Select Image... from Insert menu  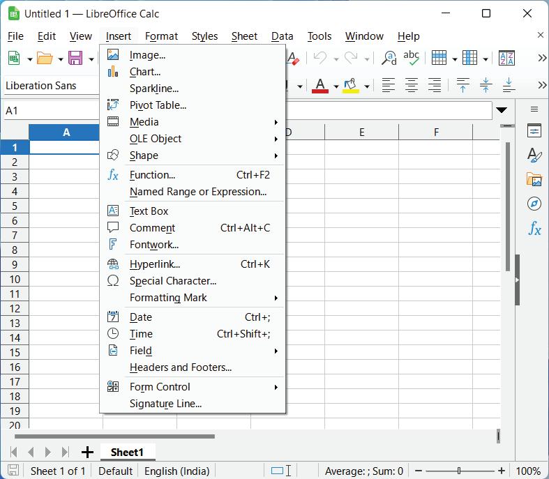193,55
